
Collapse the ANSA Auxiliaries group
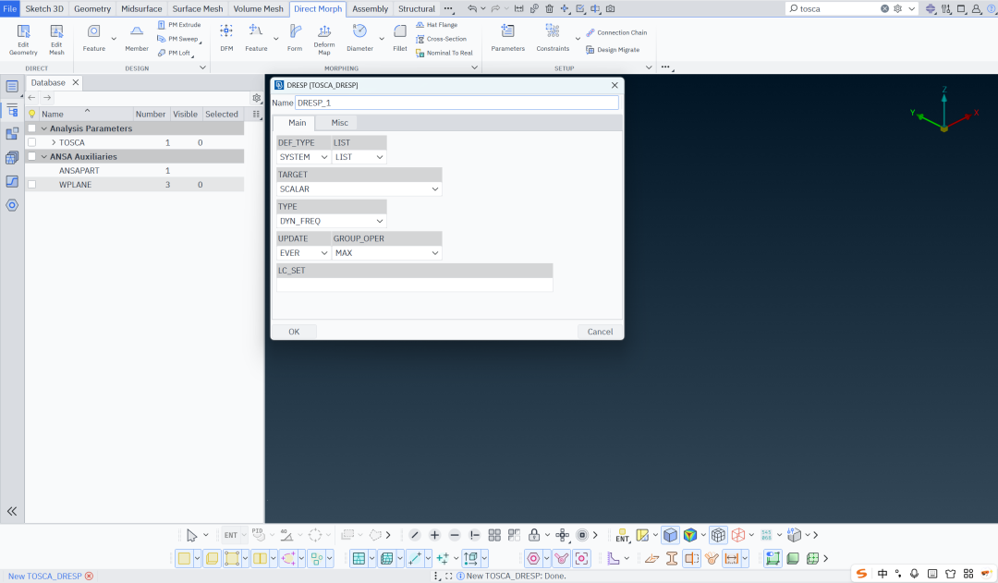click(44, 156)
